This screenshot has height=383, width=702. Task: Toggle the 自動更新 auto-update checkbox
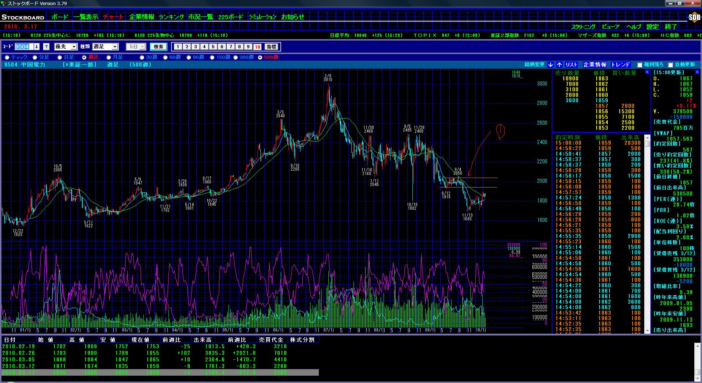[x=670, y=65]
